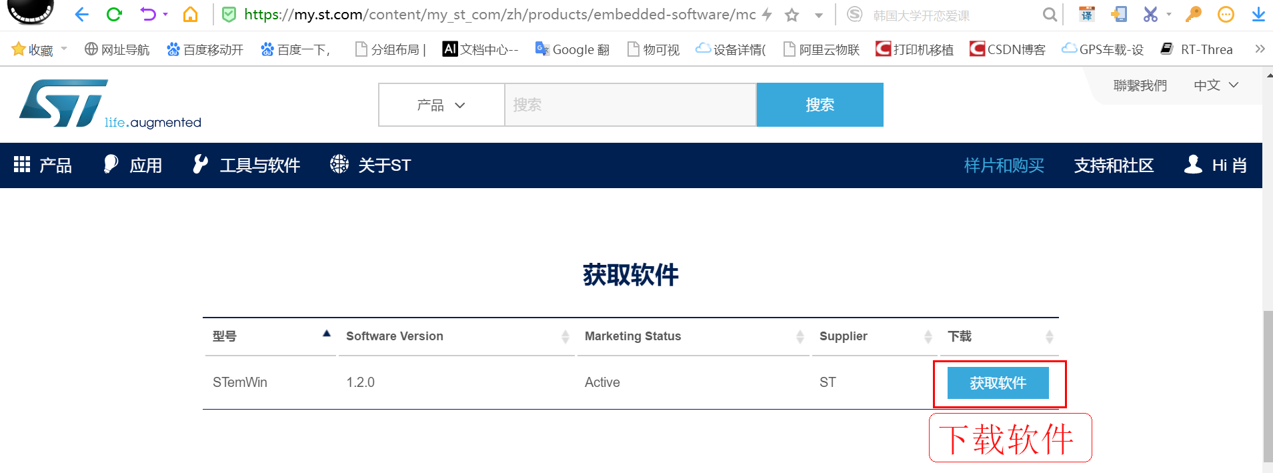Open the RT-Threa bookmark
1273x473 pixels.
coord(1197,49)
